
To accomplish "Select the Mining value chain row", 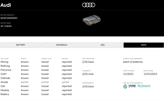I will pos(4,62).
